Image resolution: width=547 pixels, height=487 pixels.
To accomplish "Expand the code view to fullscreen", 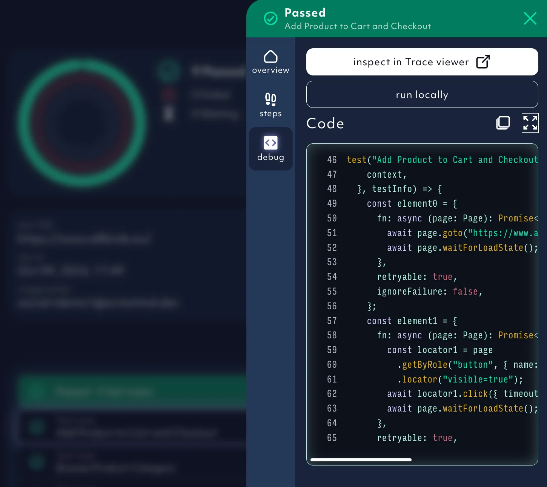I will [530, 123].
